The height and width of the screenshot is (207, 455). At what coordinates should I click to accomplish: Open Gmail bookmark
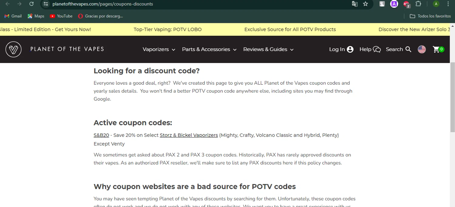(x=13, y=16)
